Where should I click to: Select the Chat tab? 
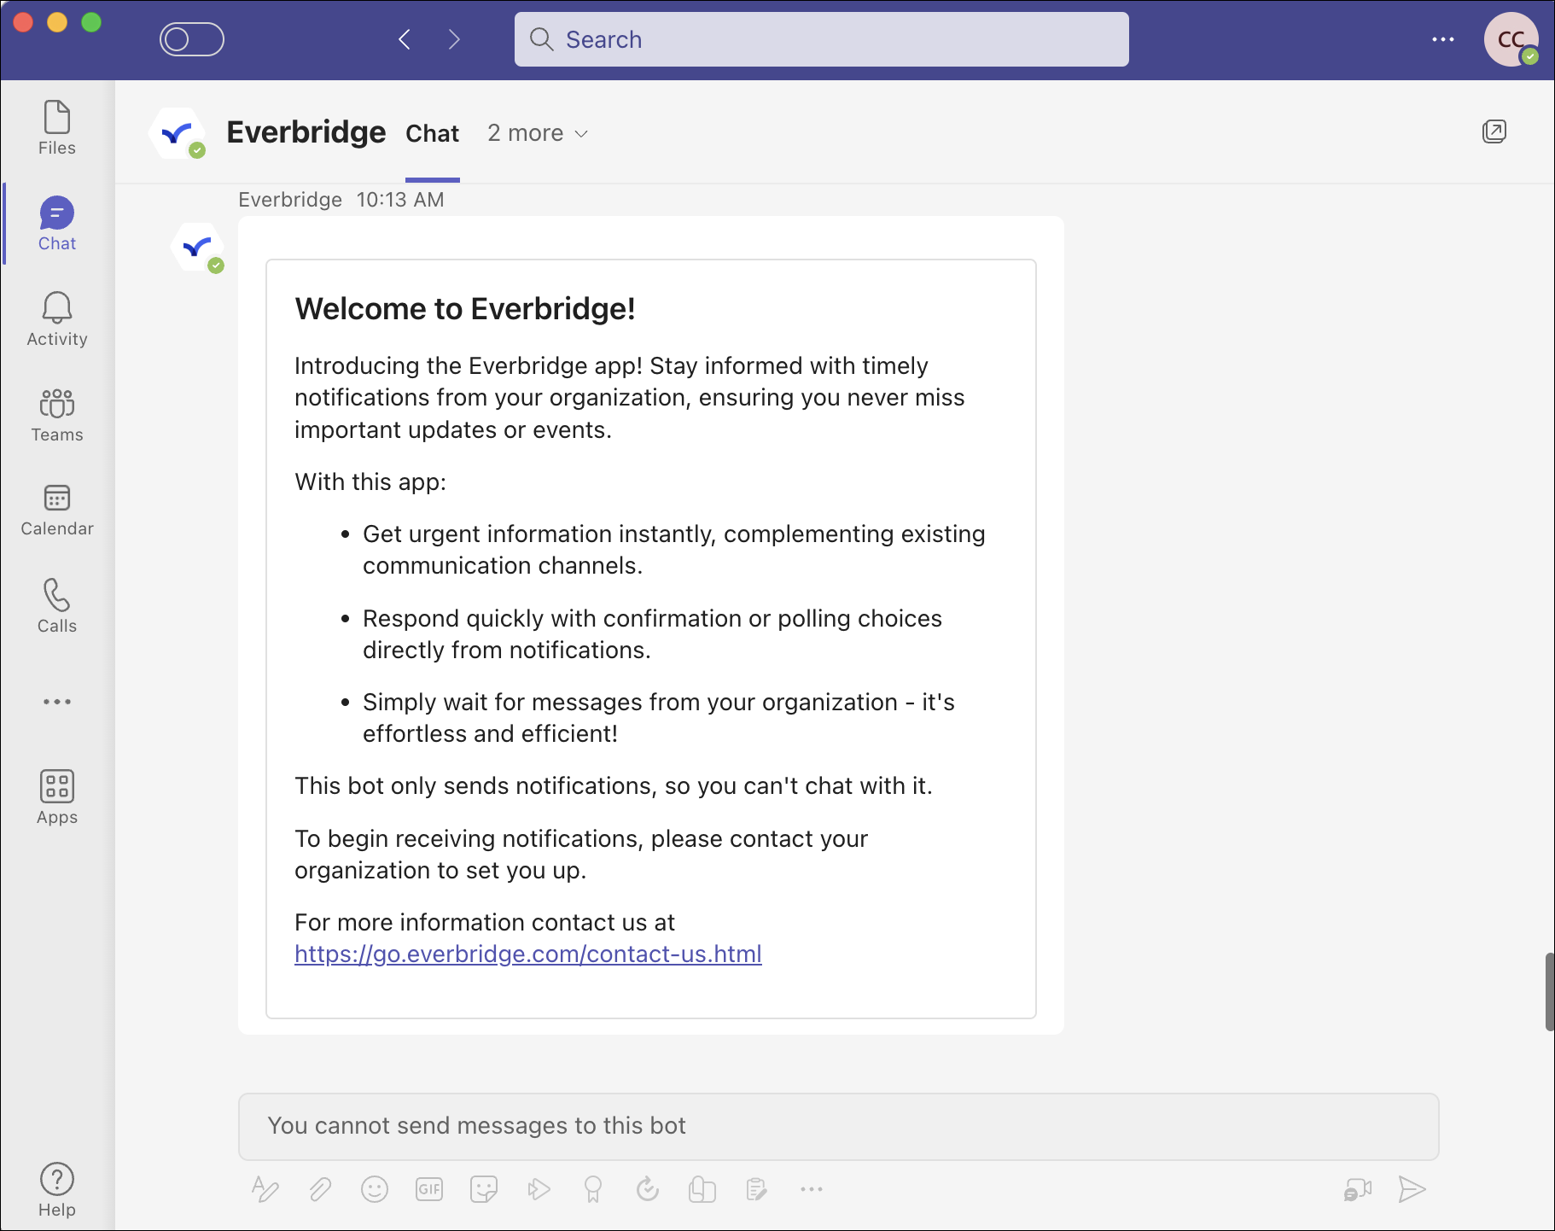[x=433, y=134]
